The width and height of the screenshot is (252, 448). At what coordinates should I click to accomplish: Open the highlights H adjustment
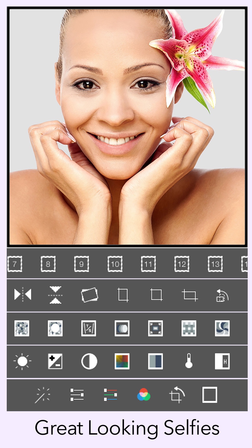222,361
